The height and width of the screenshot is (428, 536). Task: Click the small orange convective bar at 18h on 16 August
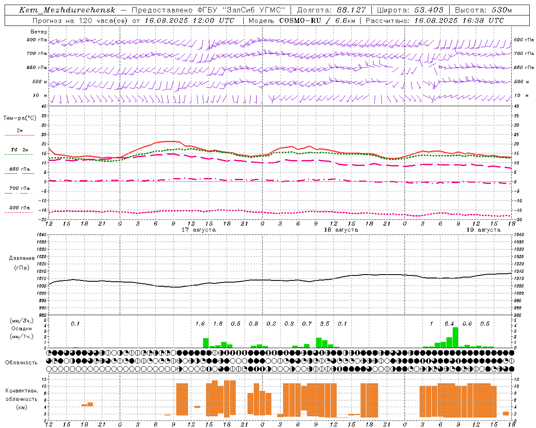[x=84, y=405]
